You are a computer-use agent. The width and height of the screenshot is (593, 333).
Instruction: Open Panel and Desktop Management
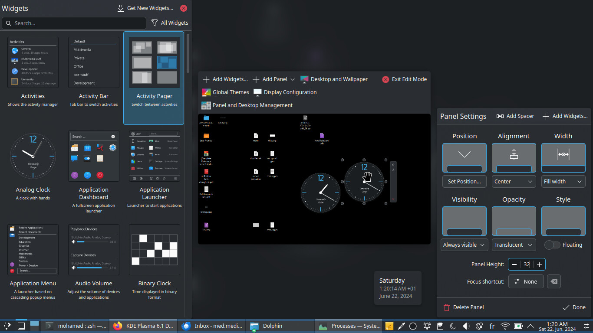tap(247, 105)
